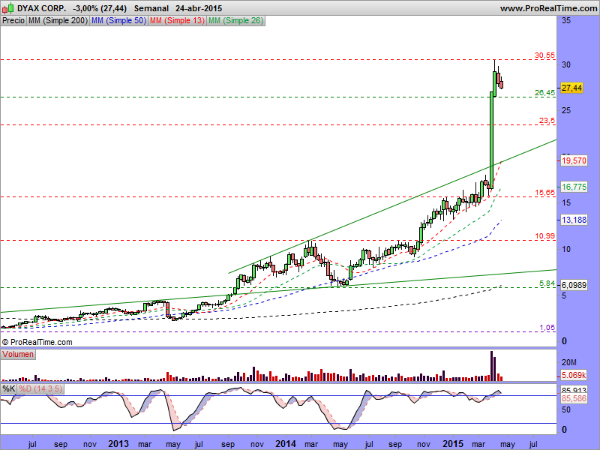This screenshot has height=450, width=600.
Task: Click the tallest volume bar in March 2015
Action: pyautogui.click(x=492, y=365)
